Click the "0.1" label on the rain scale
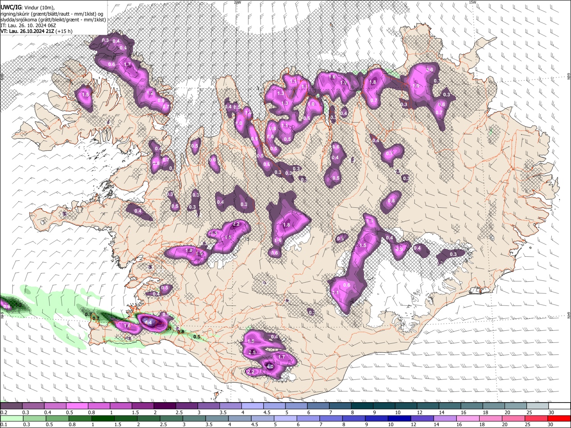The height and width of the screenshot is (428, 571). point(4,425)
